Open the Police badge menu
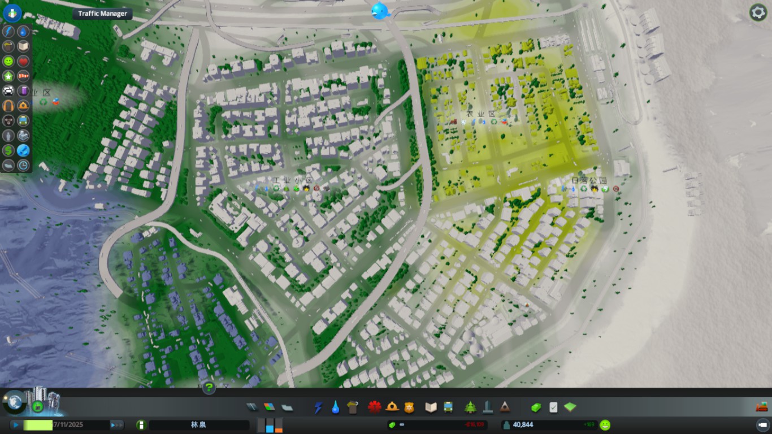 [409, 407]
